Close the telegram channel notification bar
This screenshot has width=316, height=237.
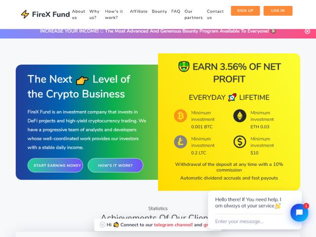click(102, 225)
